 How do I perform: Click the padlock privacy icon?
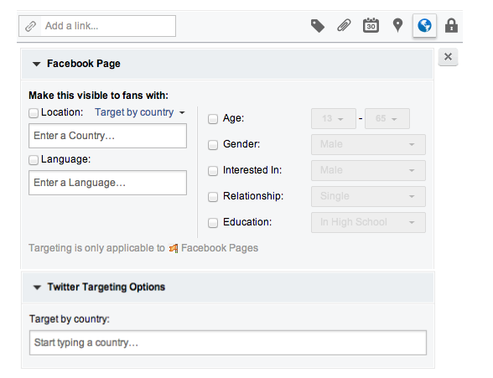click(451, 26)
